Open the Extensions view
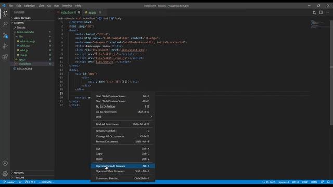333x187 pixels. [x=5, y=57]
